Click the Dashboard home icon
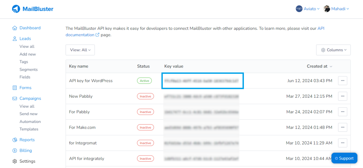Screen dimensions: 363x168 click(15, 28)
